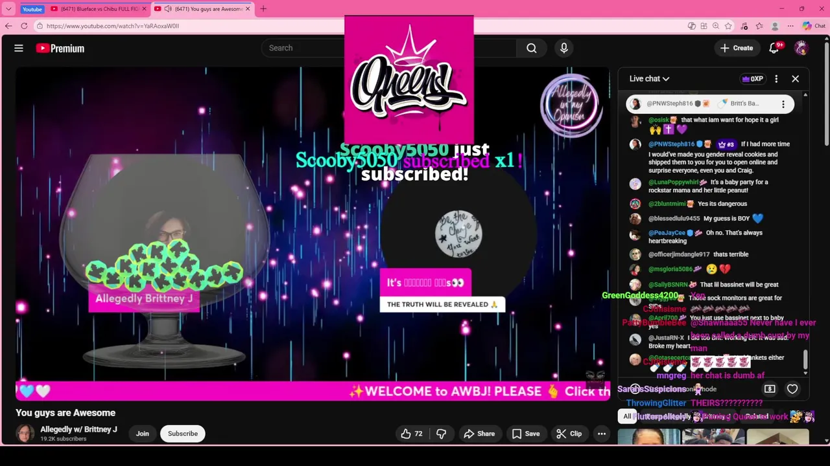Open the browser favorites list icon
Image resolution: width=830 pixels, height=466 pixels.
[759, 26]
